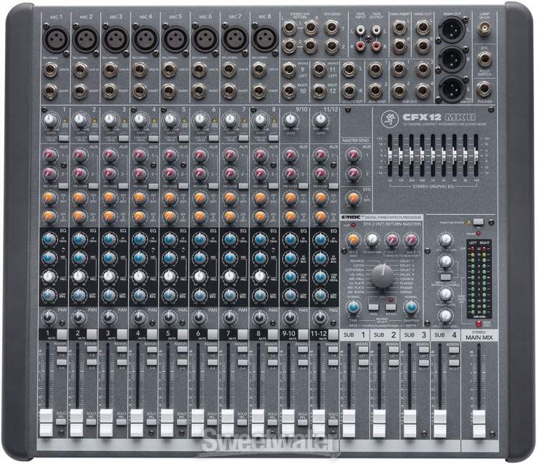Turn the large effects preset selector knob
This screenshot has height=464, width=537.
point(382,276)
